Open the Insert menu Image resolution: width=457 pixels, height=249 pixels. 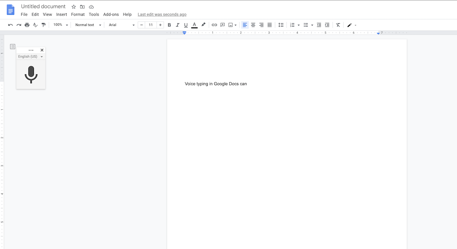61,14
